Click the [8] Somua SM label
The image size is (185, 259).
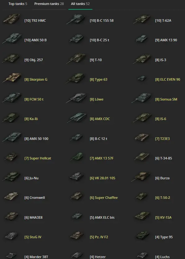coord(166,99)
